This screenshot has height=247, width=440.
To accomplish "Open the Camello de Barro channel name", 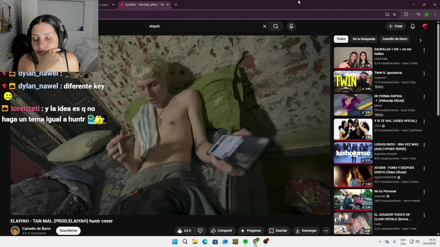I will 36,228.
